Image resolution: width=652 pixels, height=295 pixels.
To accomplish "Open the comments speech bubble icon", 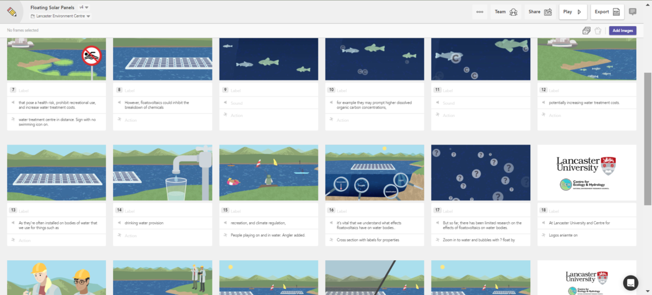I will coord(633,12).
